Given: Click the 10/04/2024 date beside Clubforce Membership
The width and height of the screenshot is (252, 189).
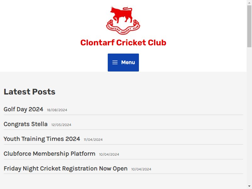Looking at the screenshot, I should [109, 154].
